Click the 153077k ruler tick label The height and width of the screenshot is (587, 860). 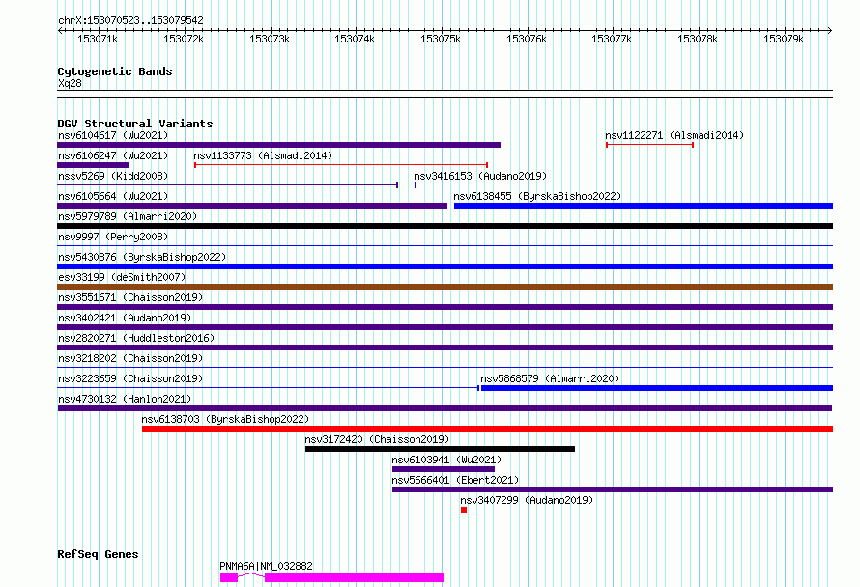[x=612, y=39]
